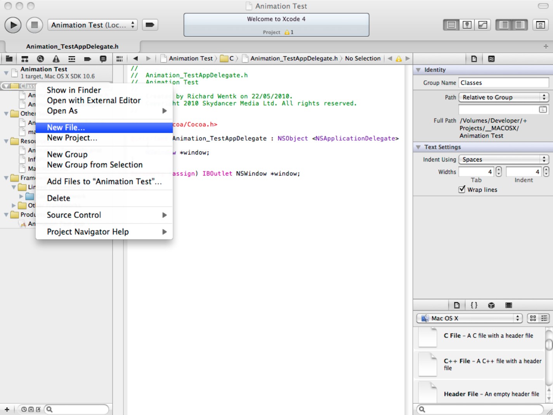Show the Code Snippet library braces icon
The width and height of the screenshot is (553, 415).
click(x=474, y=305)
